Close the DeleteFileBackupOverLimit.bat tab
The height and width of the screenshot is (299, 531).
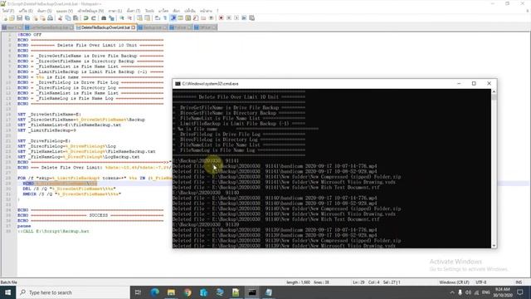pos(134,27)
